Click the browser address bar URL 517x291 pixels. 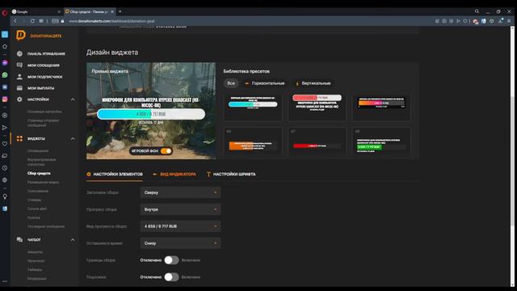pyautogui.click(x=111, y=21)
